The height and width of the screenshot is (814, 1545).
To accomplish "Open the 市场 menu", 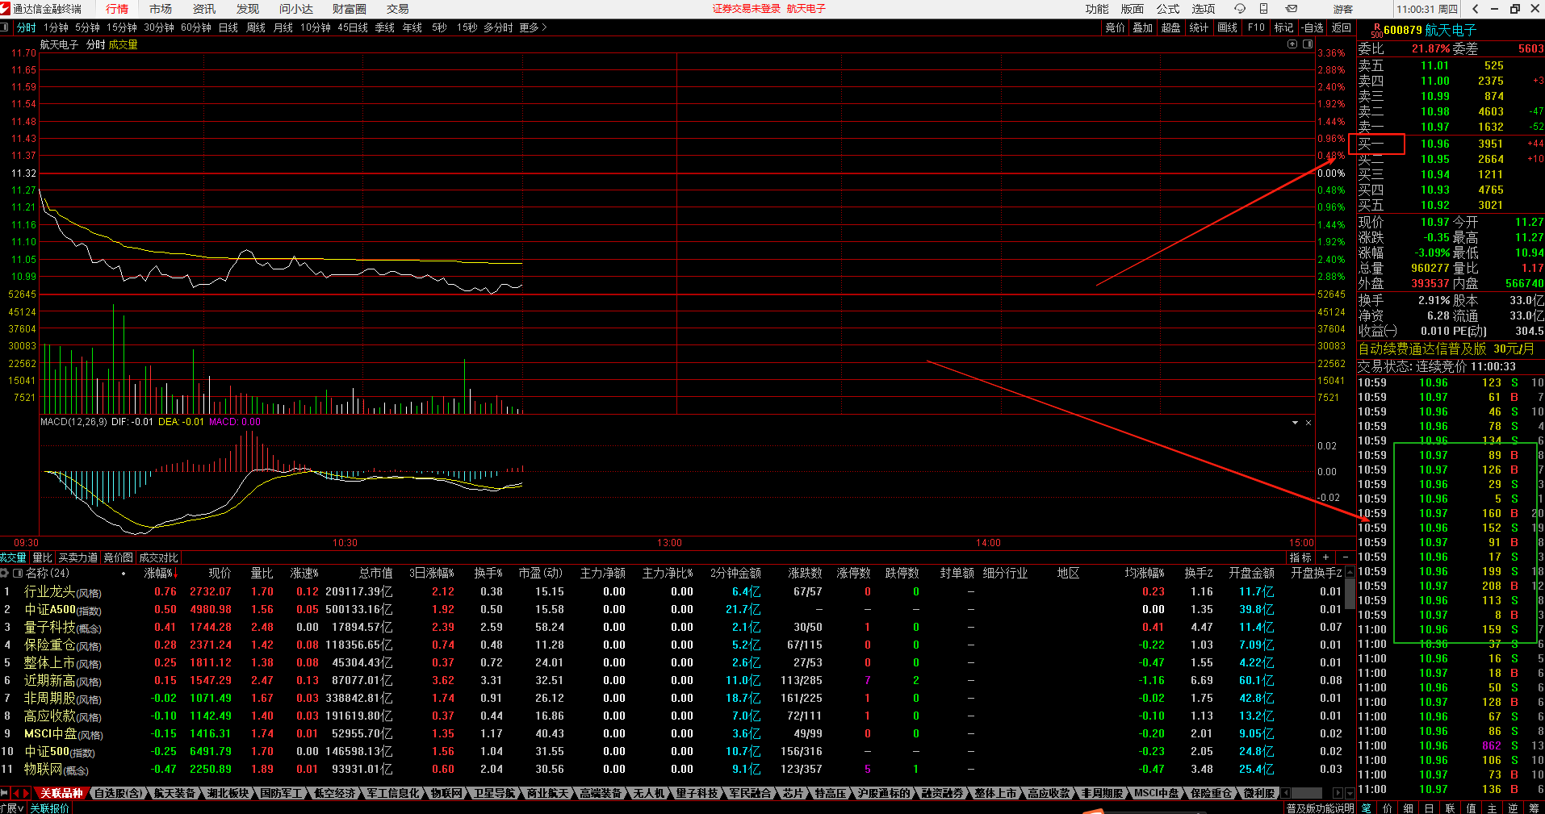I will (161, 9).
